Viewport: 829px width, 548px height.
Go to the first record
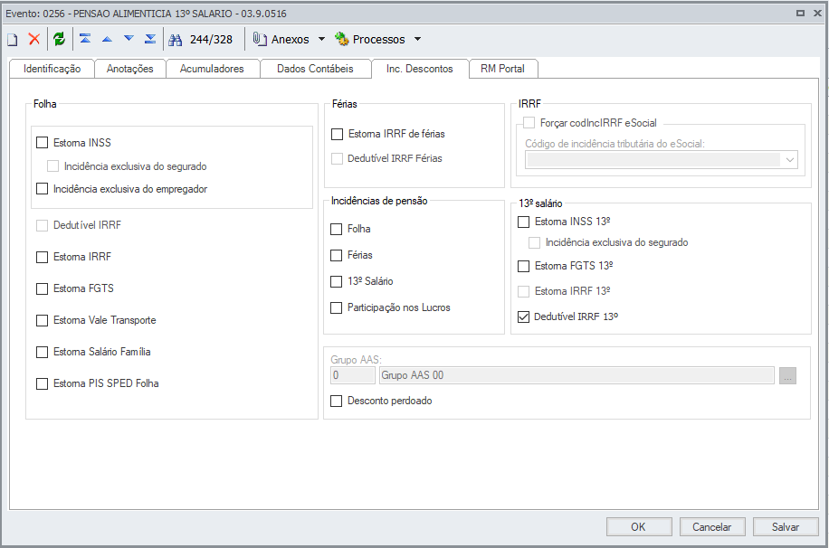(x=85, y=39)
